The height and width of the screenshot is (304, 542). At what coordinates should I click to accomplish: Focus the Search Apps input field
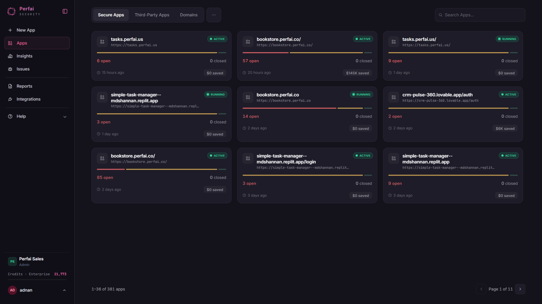click(480, 15)
